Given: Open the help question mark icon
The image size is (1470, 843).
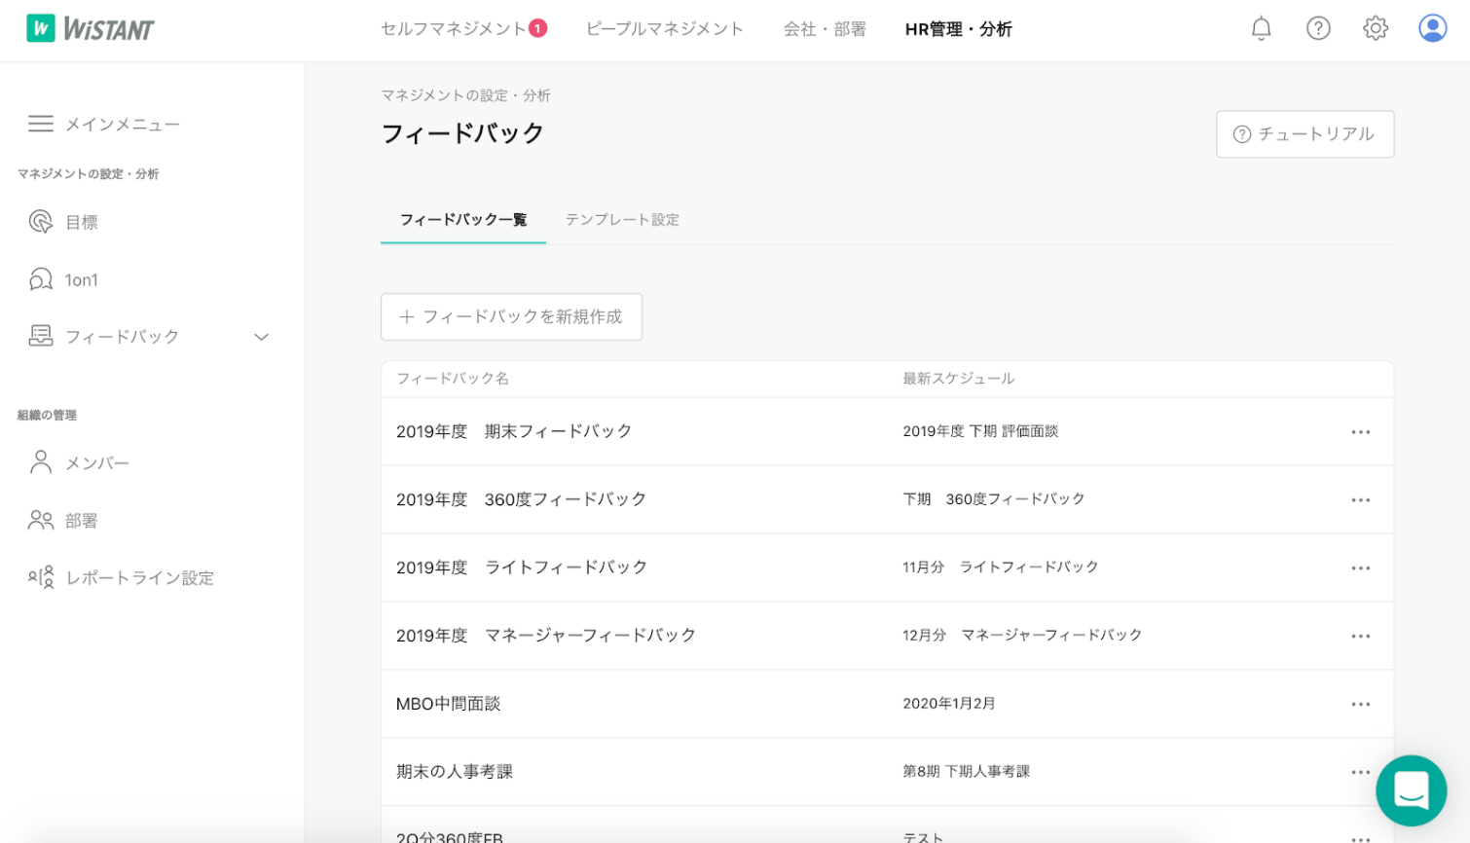Looking at the screenshot, I should (1318, 29).
